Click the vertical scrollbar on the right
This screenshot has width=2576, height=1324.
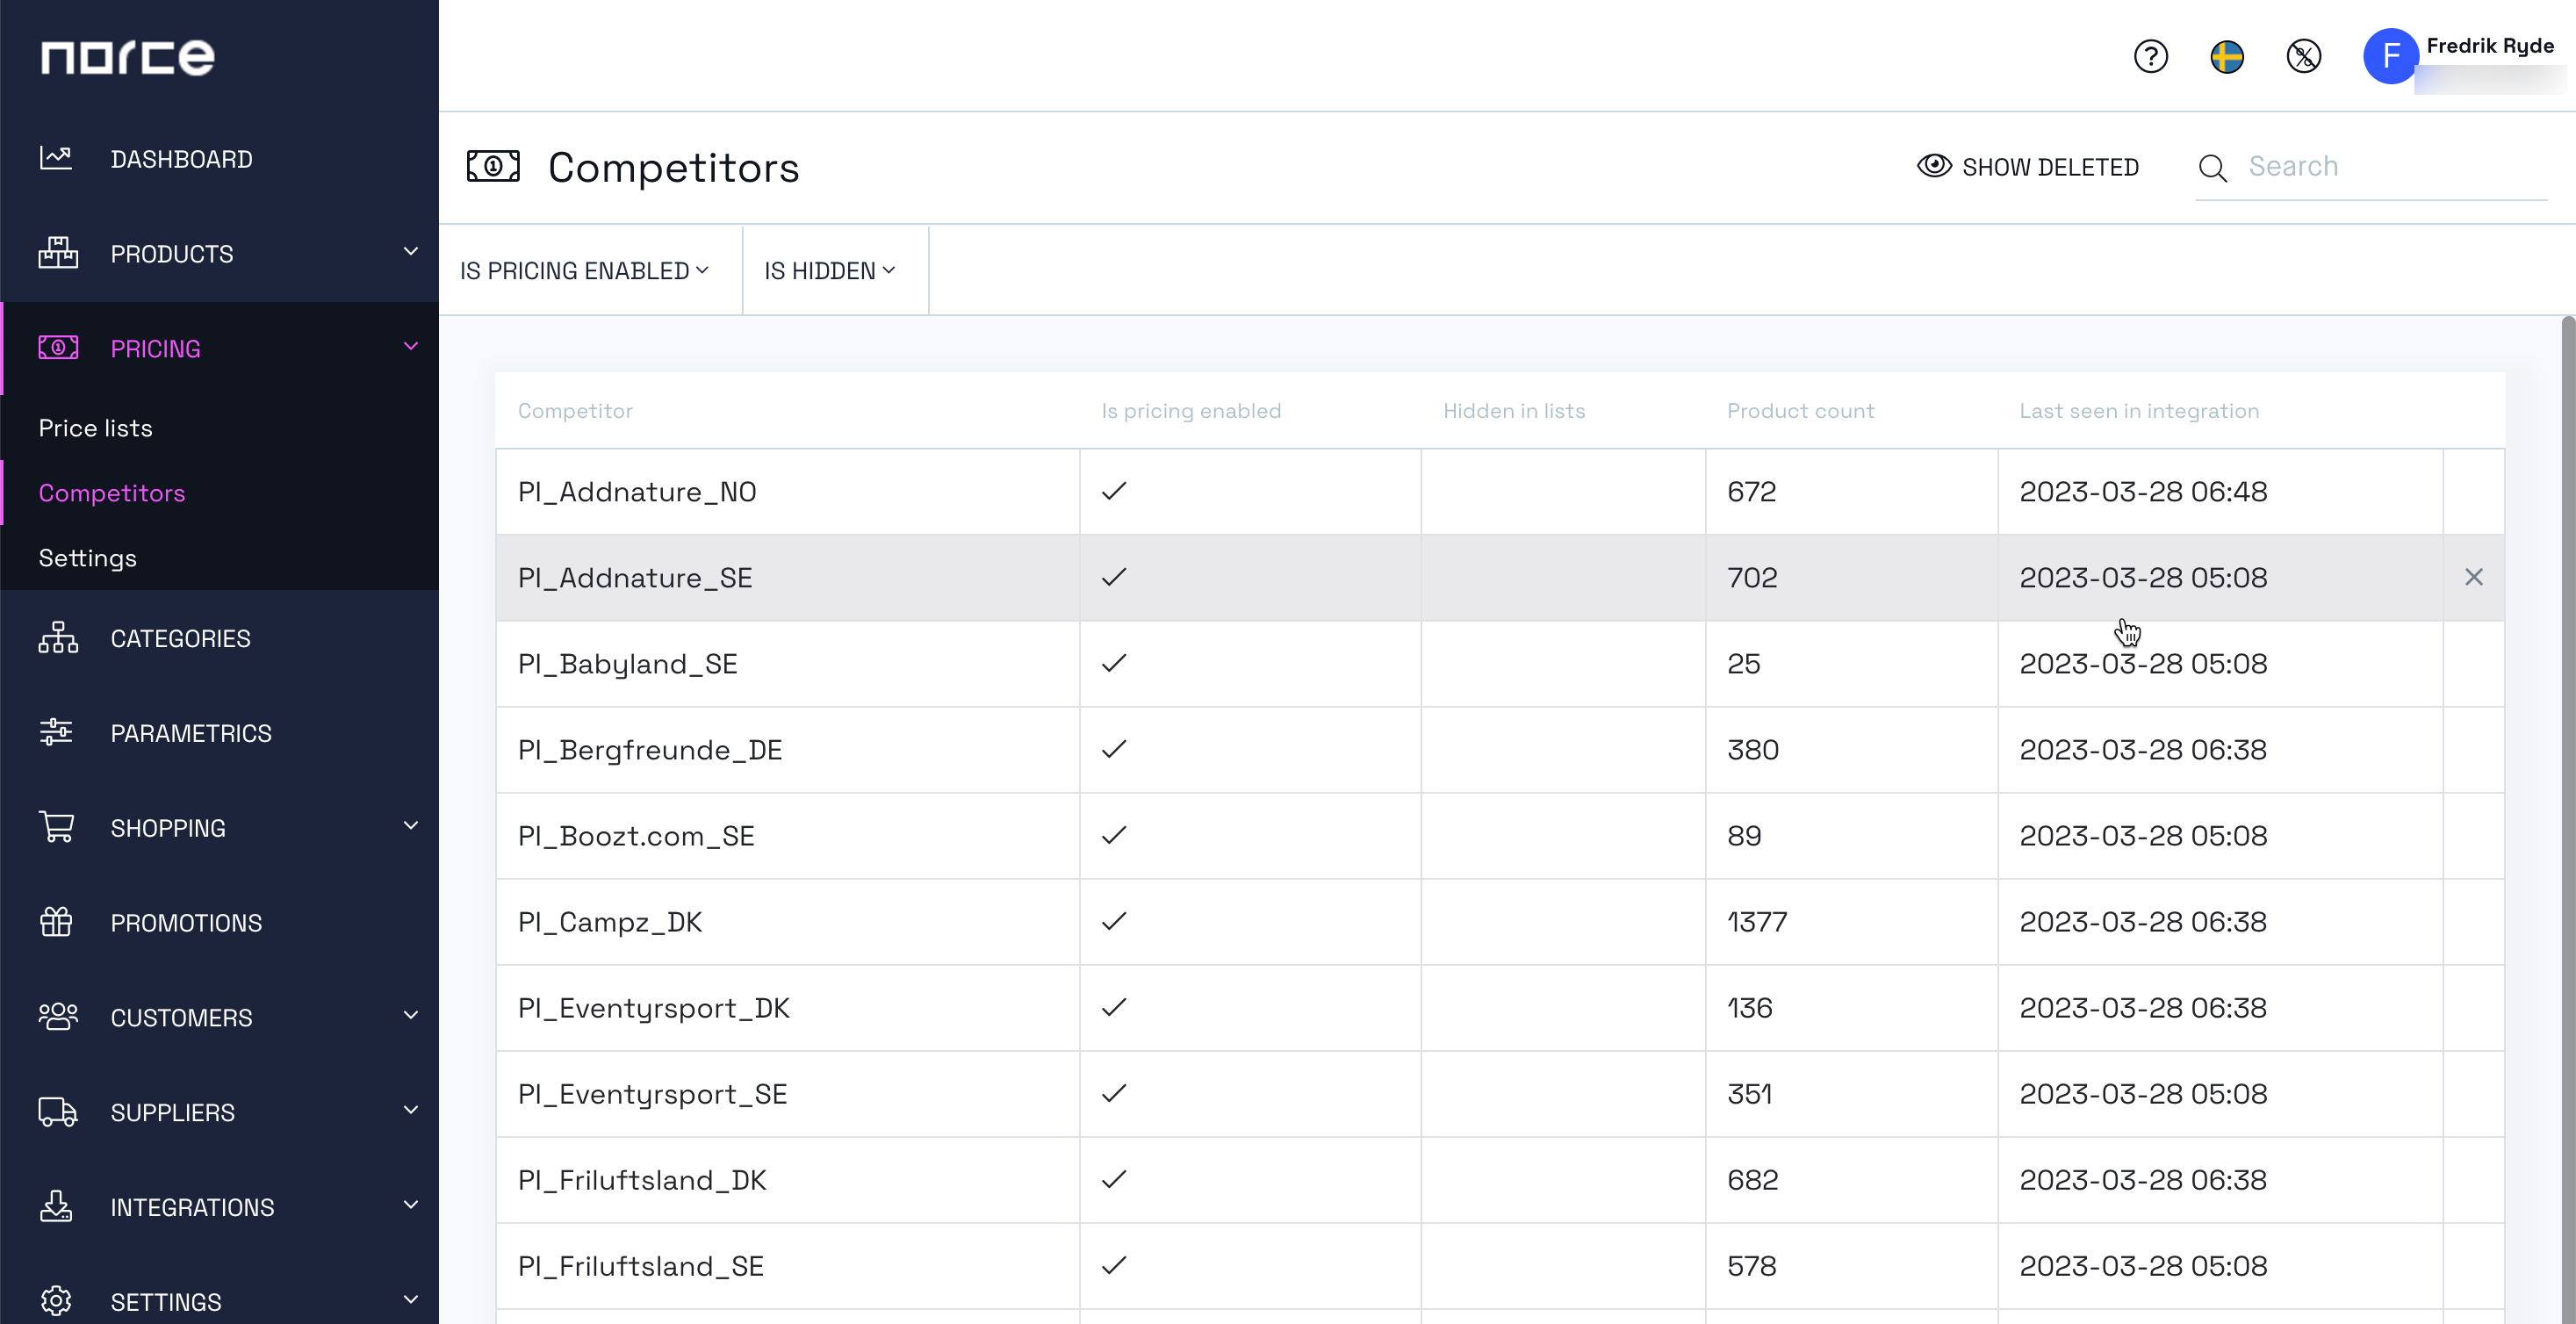[2568, 820]
